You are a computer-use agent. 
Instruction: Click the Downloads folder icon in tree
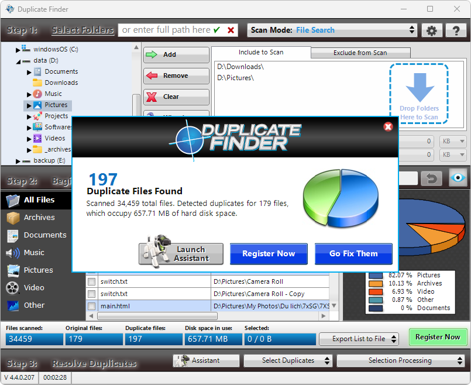click(x=37, y=82)
